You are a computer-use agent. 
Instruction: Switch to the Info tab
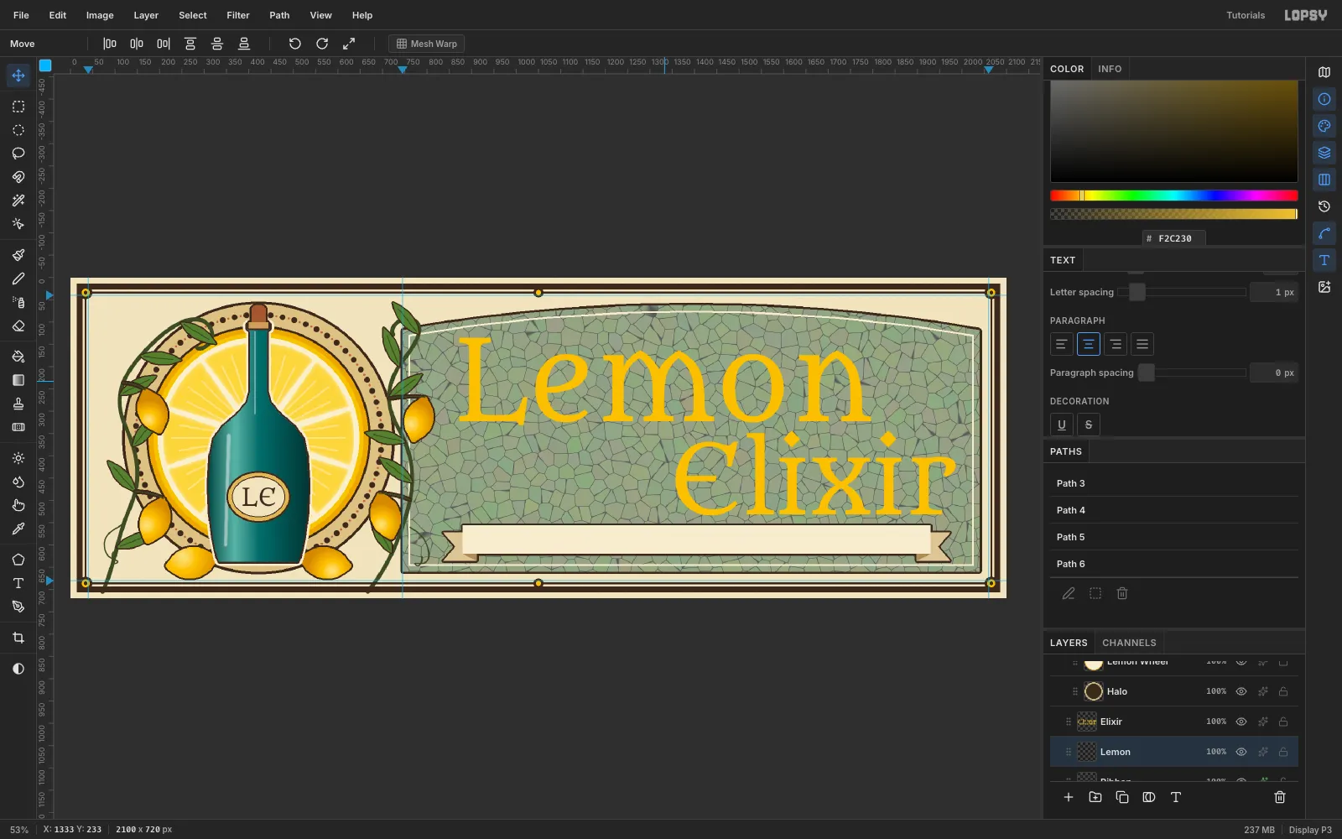coord(1110,69)
